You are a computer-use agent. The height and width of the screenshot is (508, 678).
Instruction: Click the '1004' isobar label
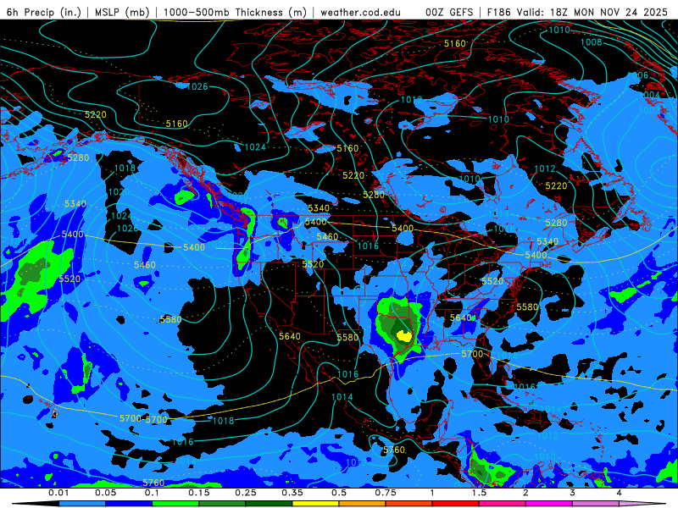[650, 95]
